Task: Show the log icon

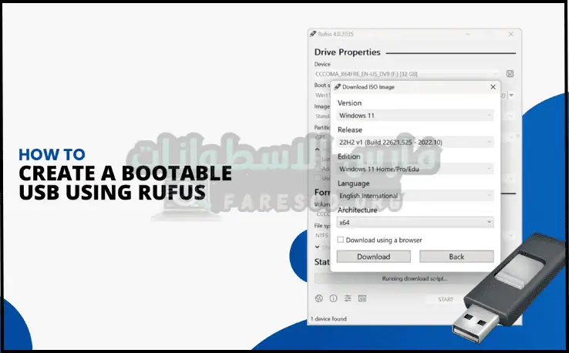Action: click(362, 298)
